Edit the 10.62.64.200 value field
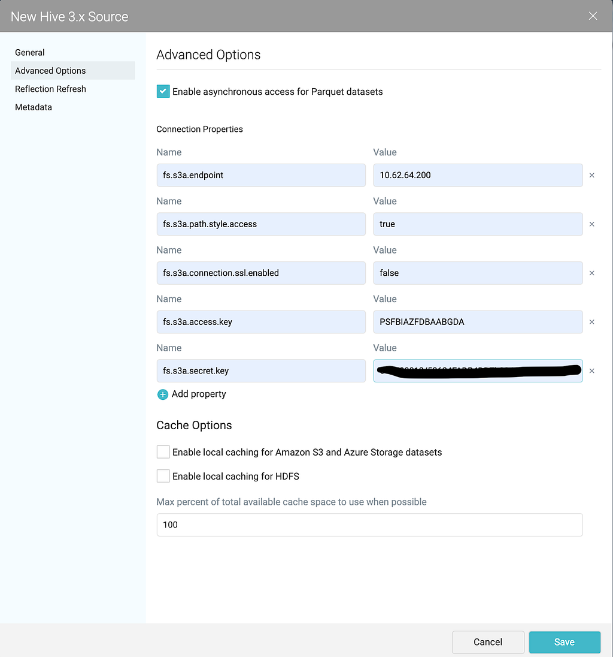This screenshot has height=657, width=613. click(478, 175)
